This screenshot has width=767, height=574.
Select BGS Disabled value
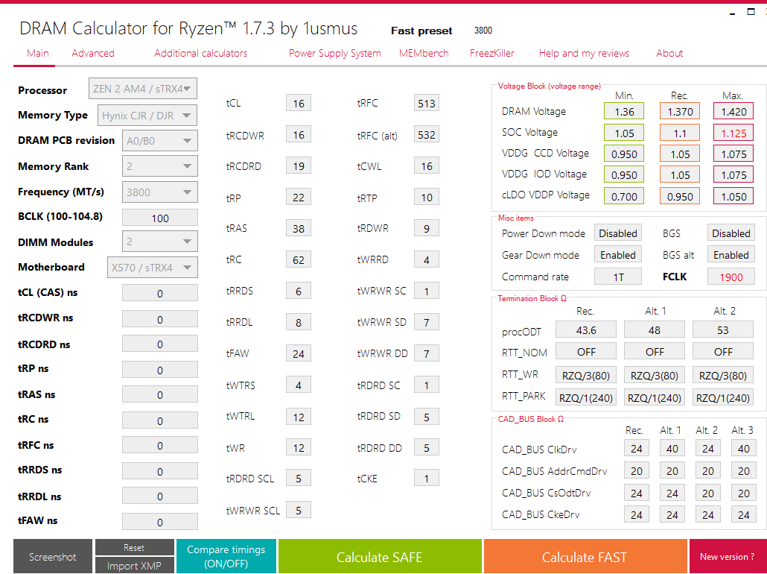[731, 233]
